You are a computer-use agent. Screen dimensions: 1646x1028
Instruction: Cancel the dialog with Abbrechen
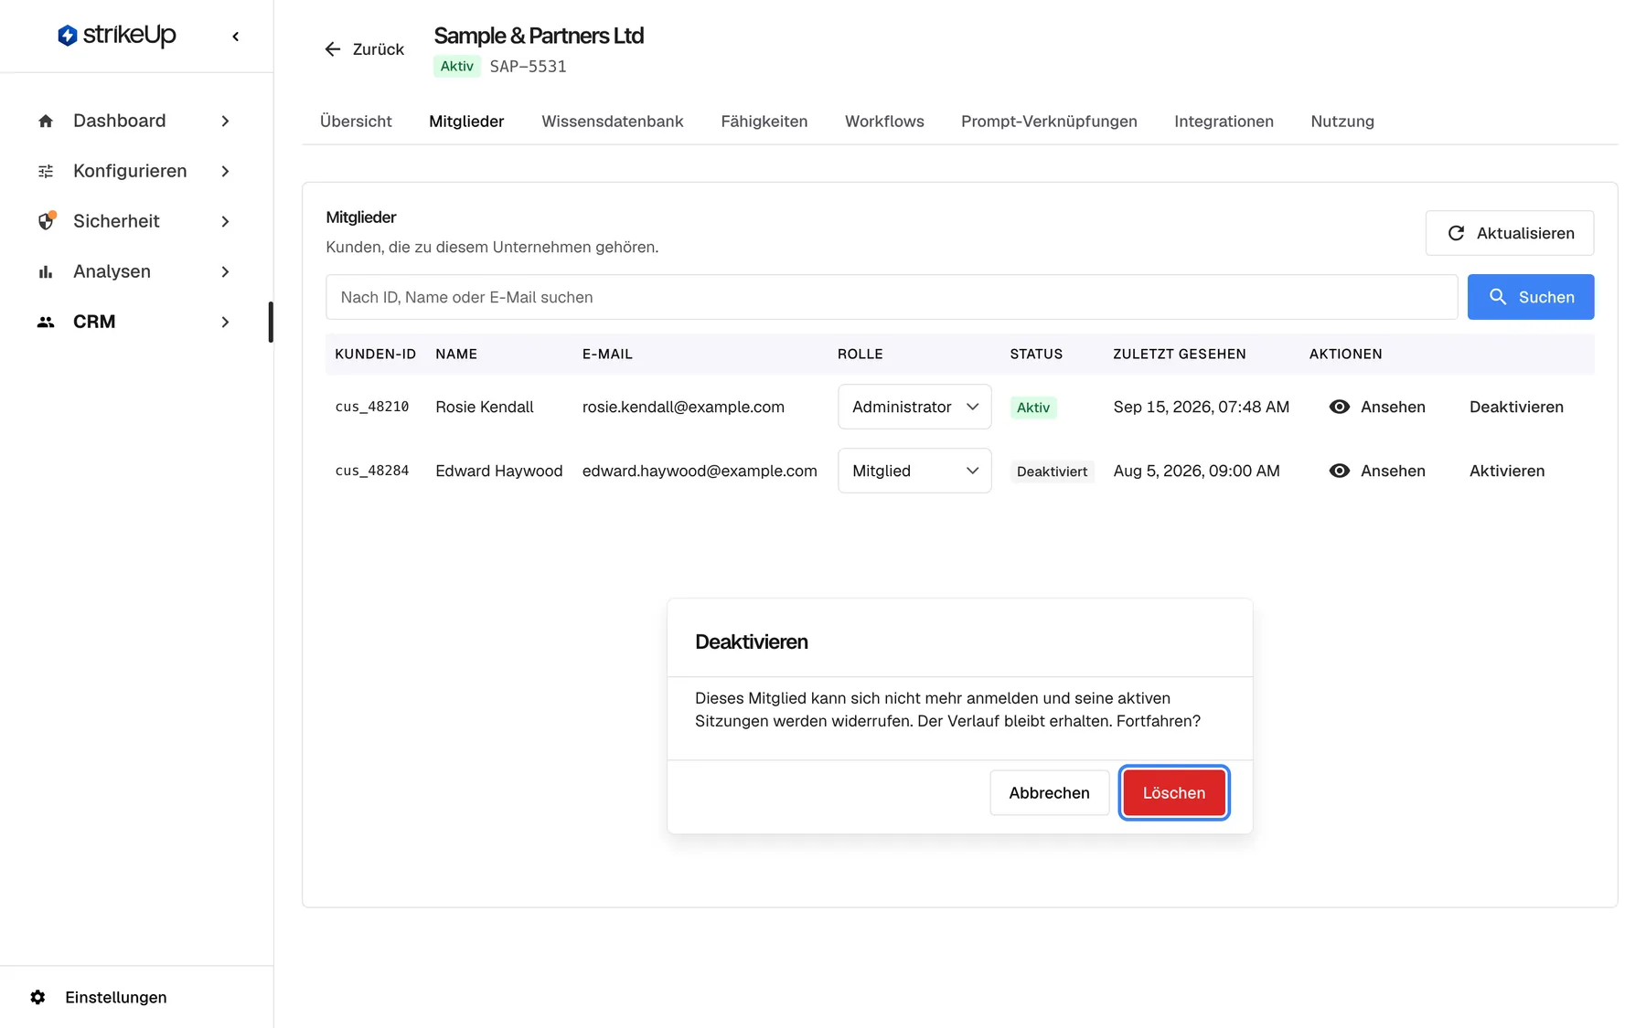click(x=1049, y=793)
